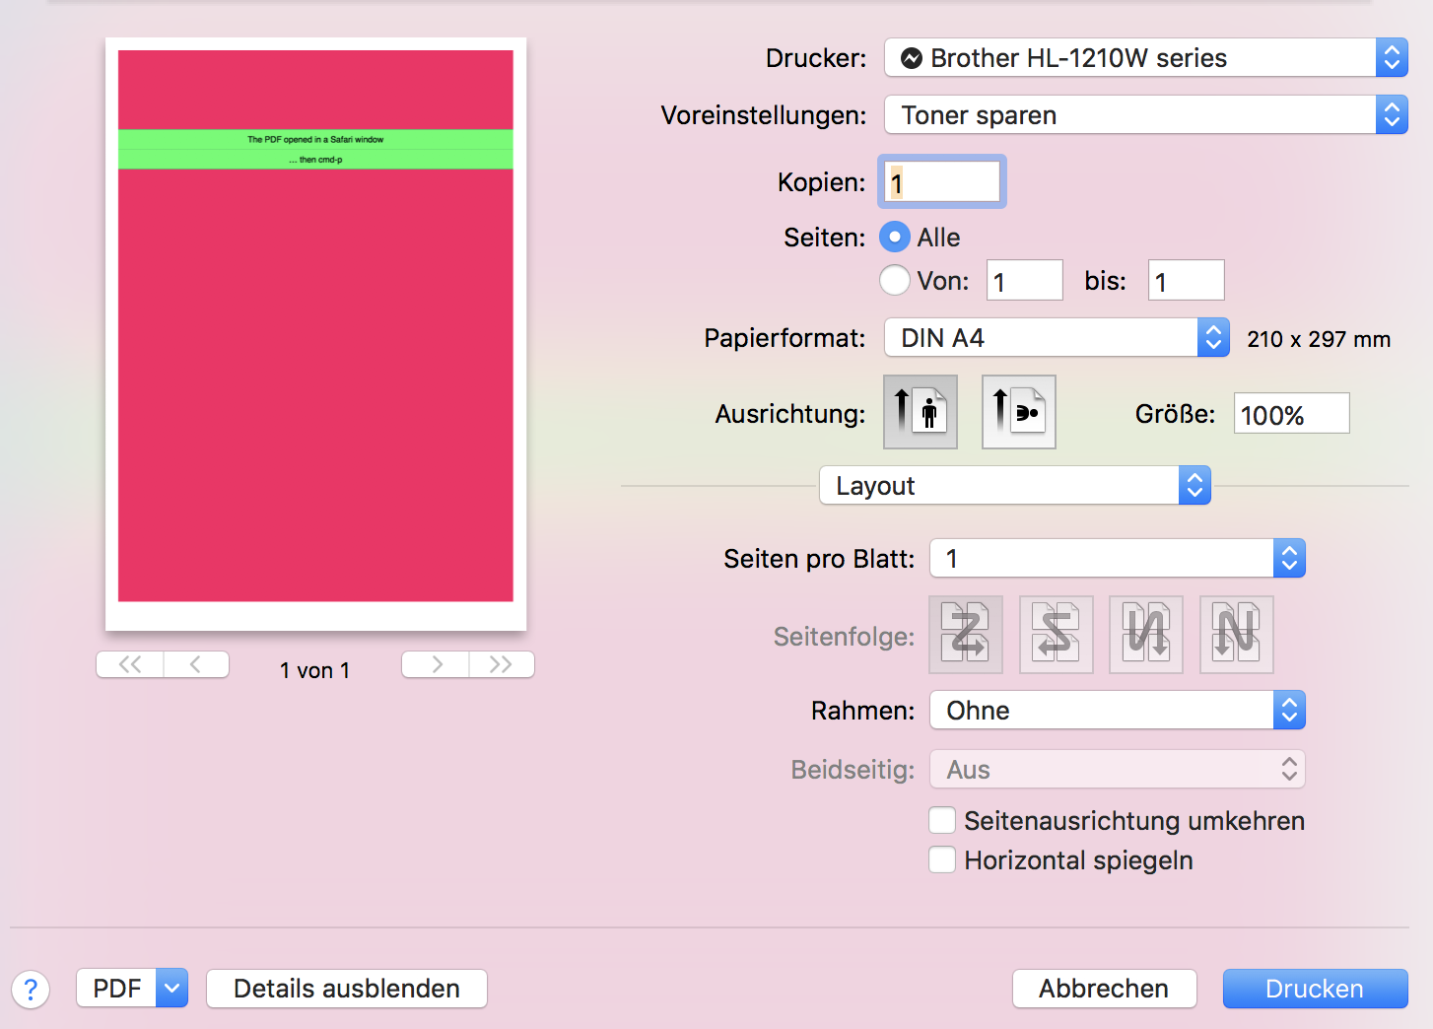Select portrait orientation
Viewport: 1433px width, 1029px height.
920,411
